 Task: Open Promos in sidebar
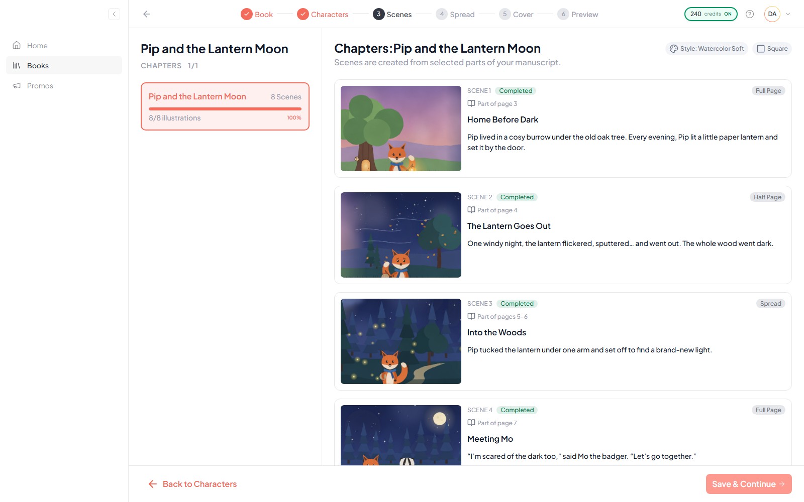64,86
